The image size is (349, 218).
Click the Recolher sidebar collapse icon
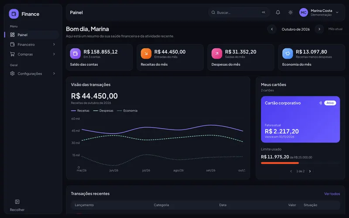[x=17, y=202]
